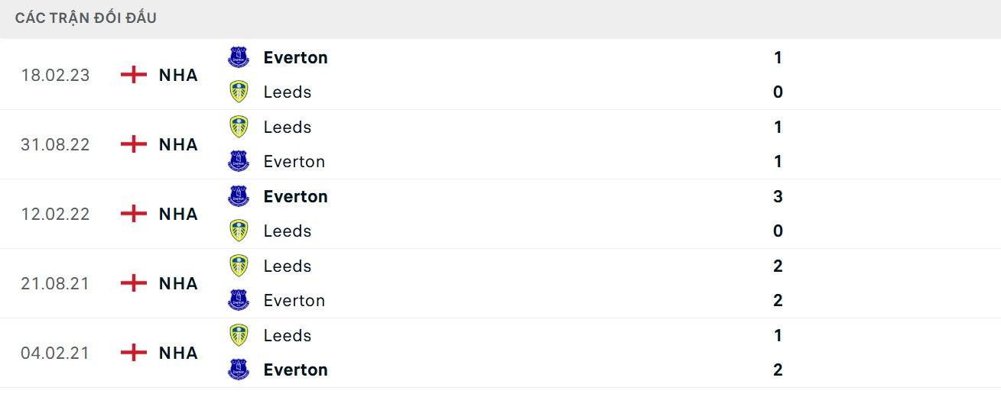Open Leeds team name in 12.02.22 match
This screenshot has height=397, width=1001.
(x=287, y=231)
